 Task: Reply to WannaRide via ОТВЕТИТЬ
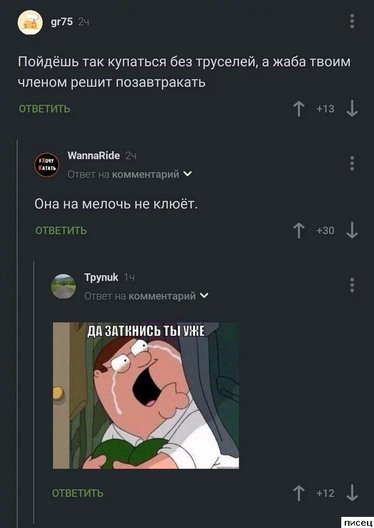pyautogui.click(x=61, y=230)
